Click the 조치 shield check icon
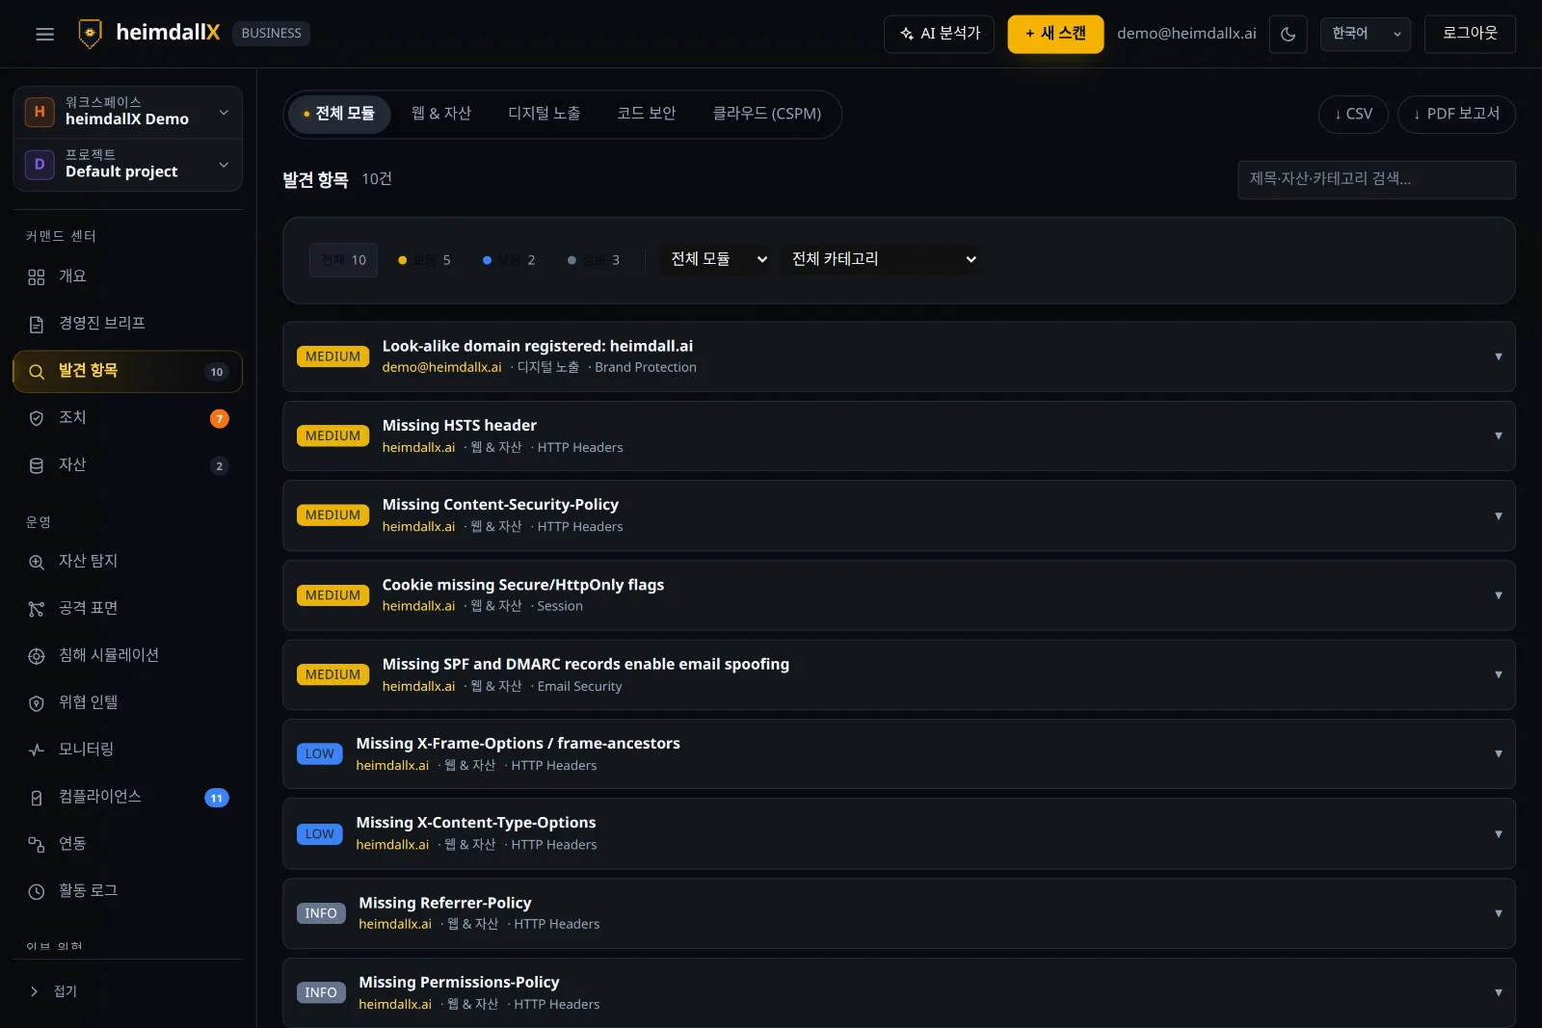Screen dimensions: 1542x1028 [x=37, y=418]
